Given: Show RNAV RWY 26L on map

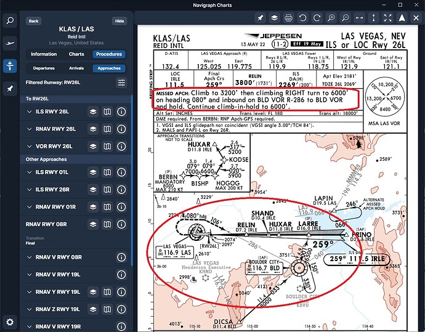Looking at the screenshot, I should coord(107,129).
